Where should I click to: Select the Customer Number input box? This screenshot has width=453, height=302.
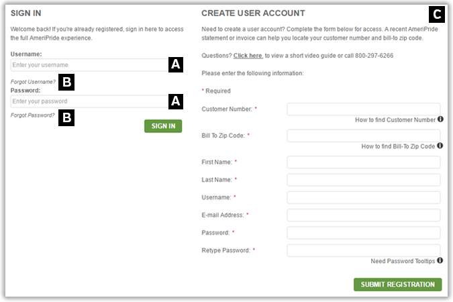(x=363, y=109)
